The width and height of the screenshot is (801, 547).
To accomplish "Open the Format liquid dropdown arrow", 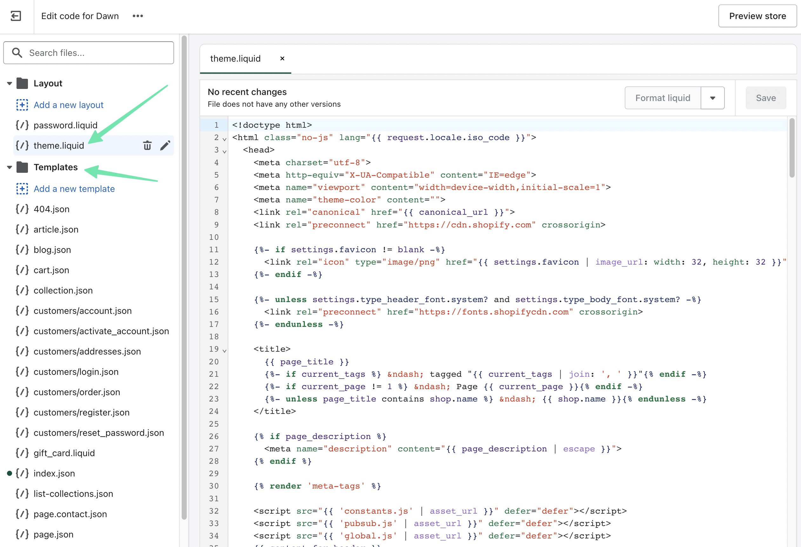I will pyautogui.click(x=712, y=98).
